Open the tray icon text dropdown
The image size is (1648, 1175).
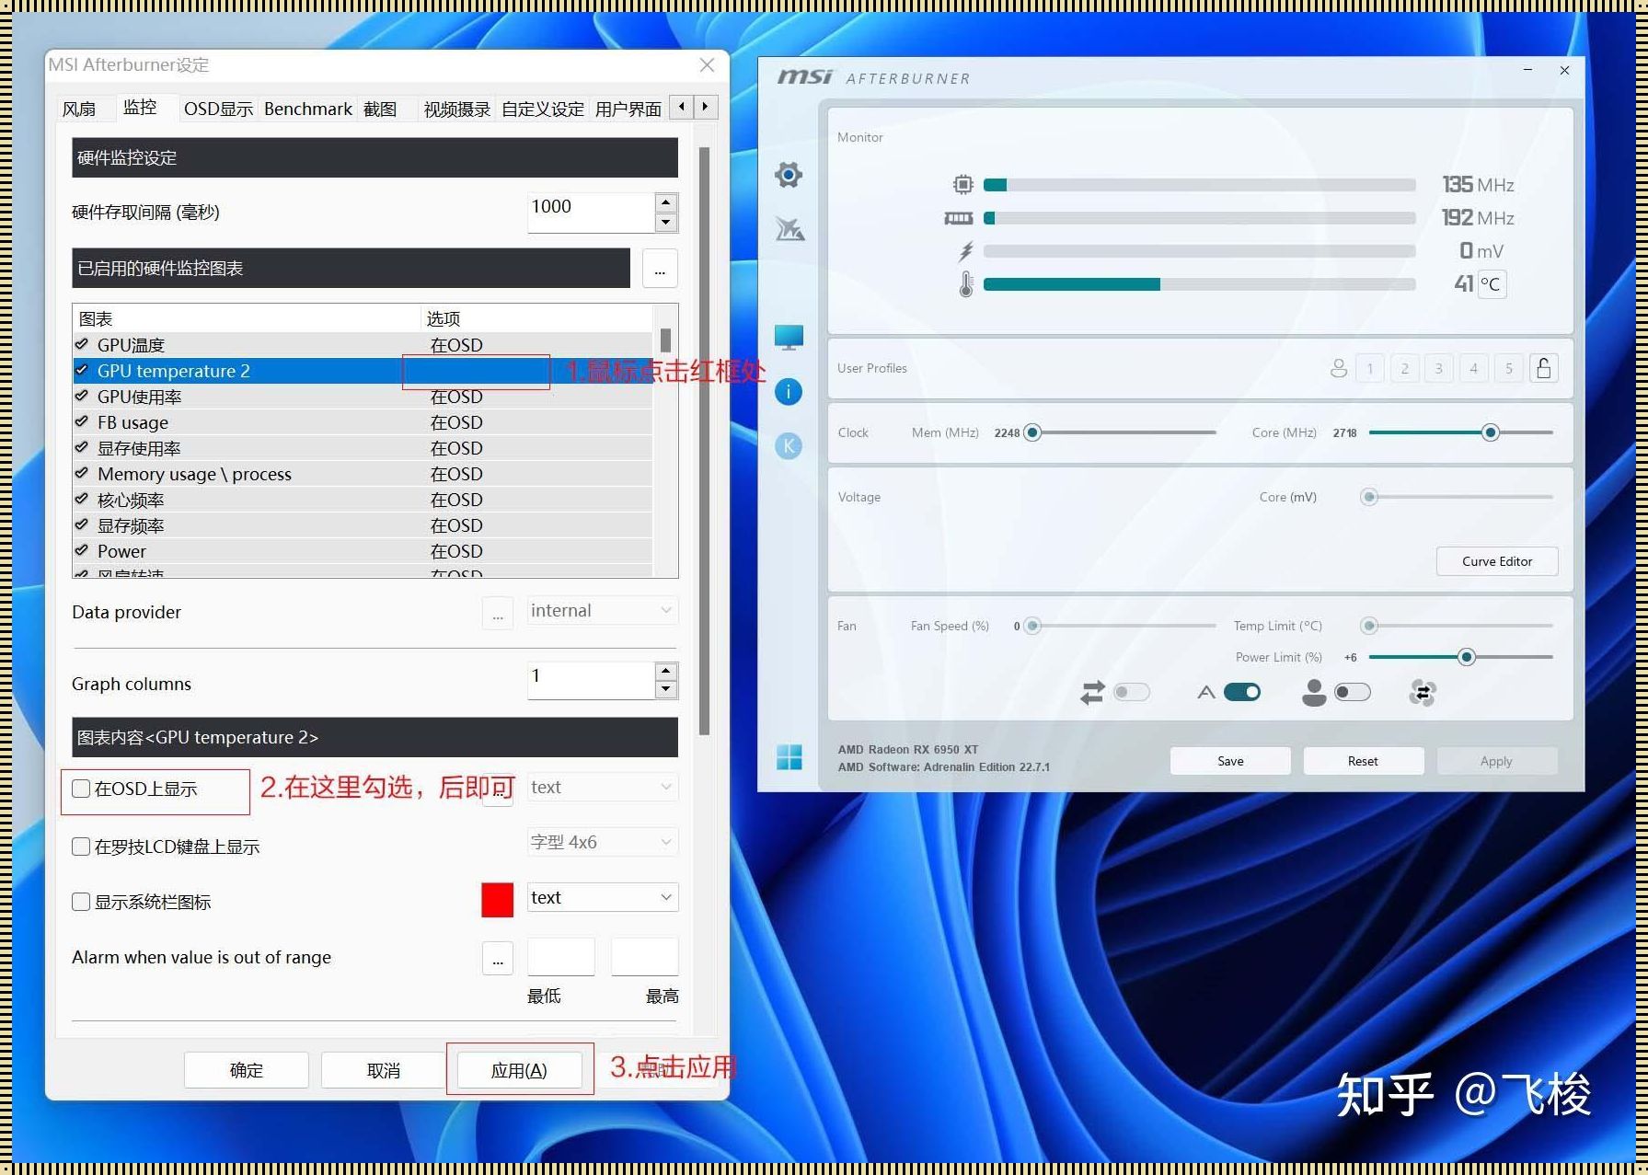603,898
